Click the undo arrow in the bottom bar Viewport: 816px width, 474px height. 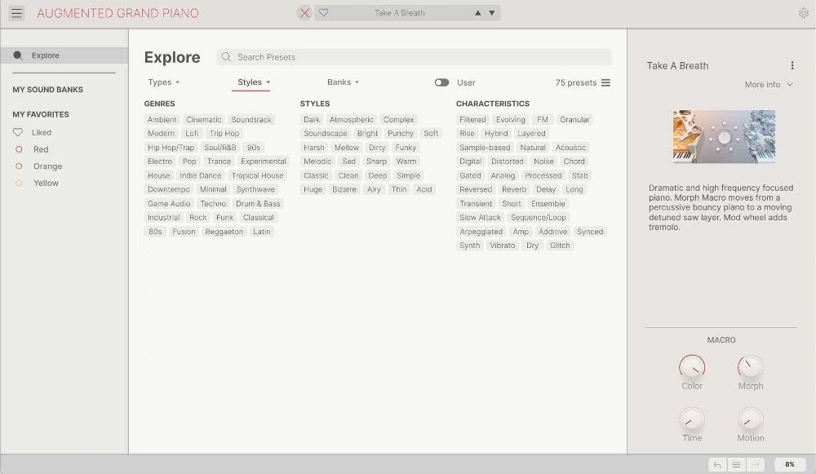pyautogui.click(x=717, y=464)
